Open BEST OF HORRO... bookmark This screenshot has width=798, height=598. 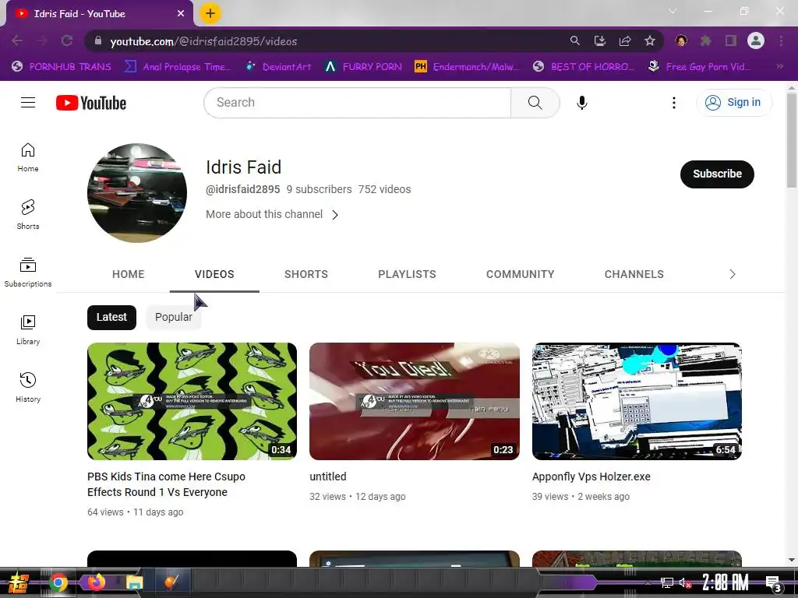pyautogui.click(x=584, y=66)
